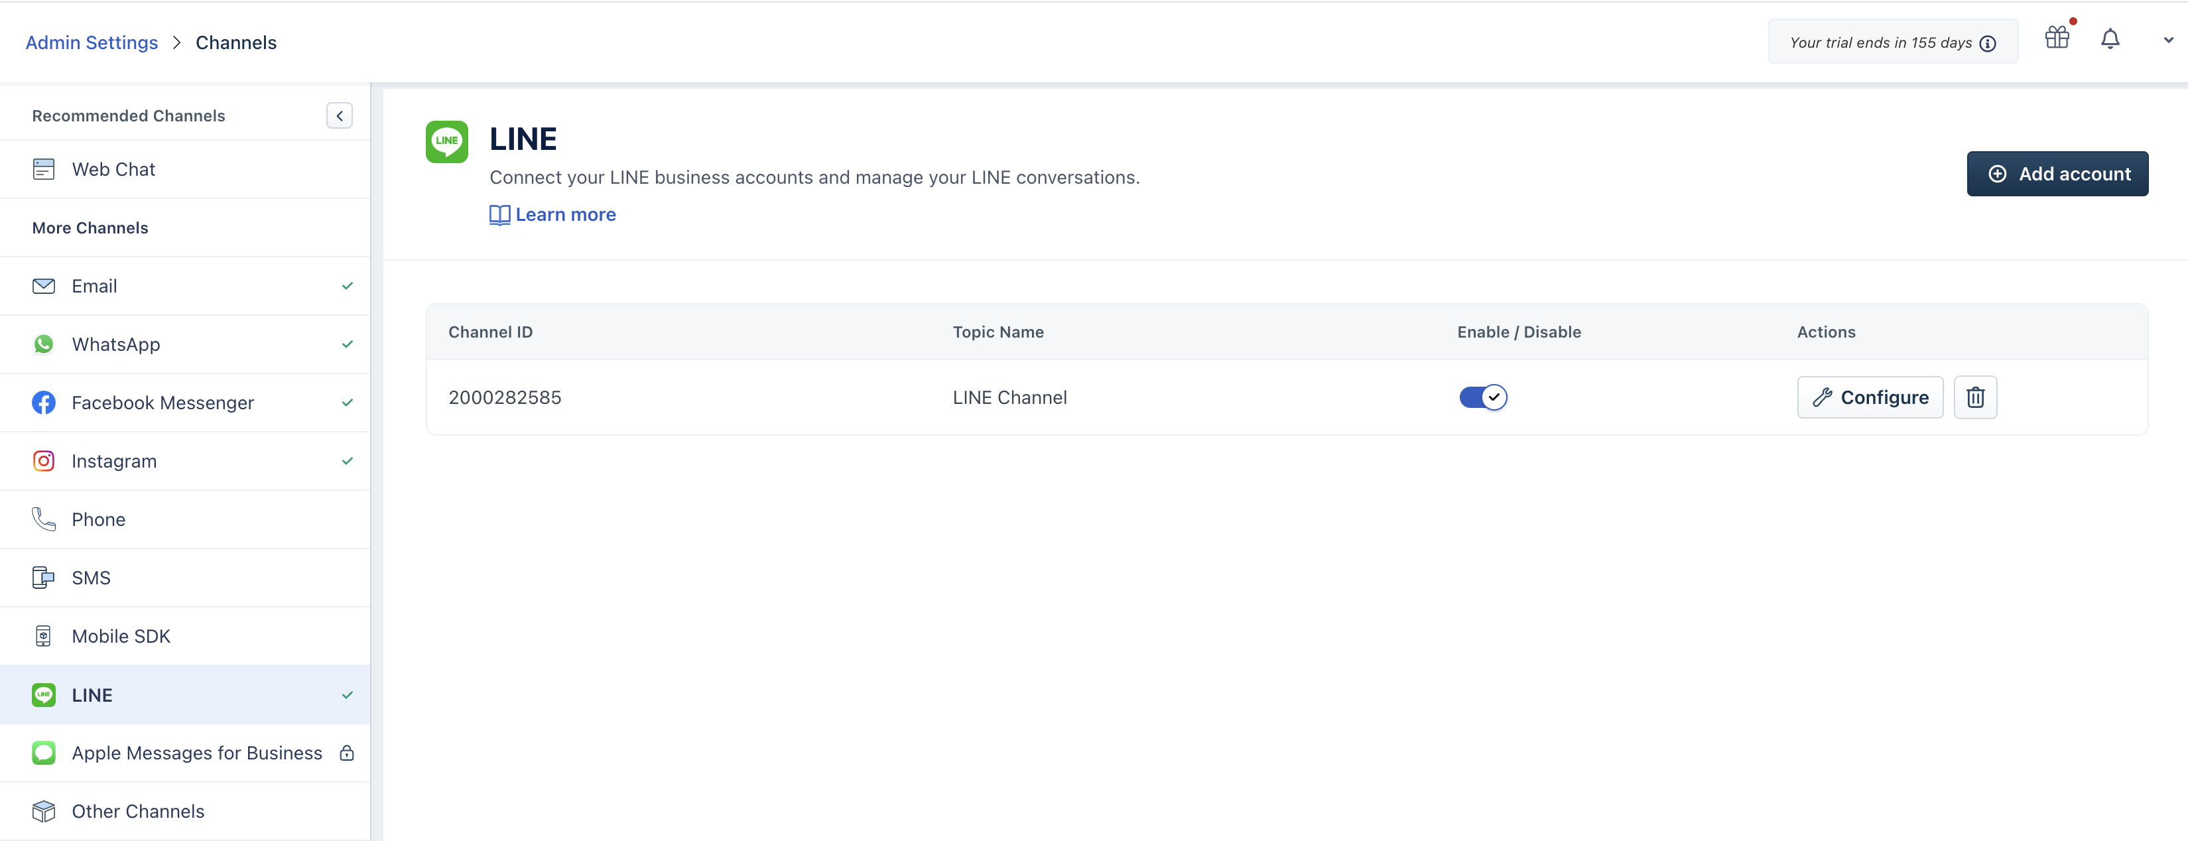Click the trial info circle icon
2188x841 pixels.
[x=1988, y=43]
